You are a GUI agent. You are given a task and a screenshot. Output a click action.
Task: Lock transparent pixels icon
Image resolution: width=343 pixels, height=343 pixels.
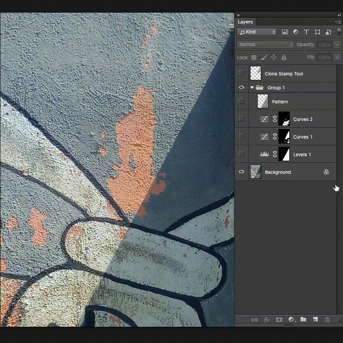click(x=254, y=57)
